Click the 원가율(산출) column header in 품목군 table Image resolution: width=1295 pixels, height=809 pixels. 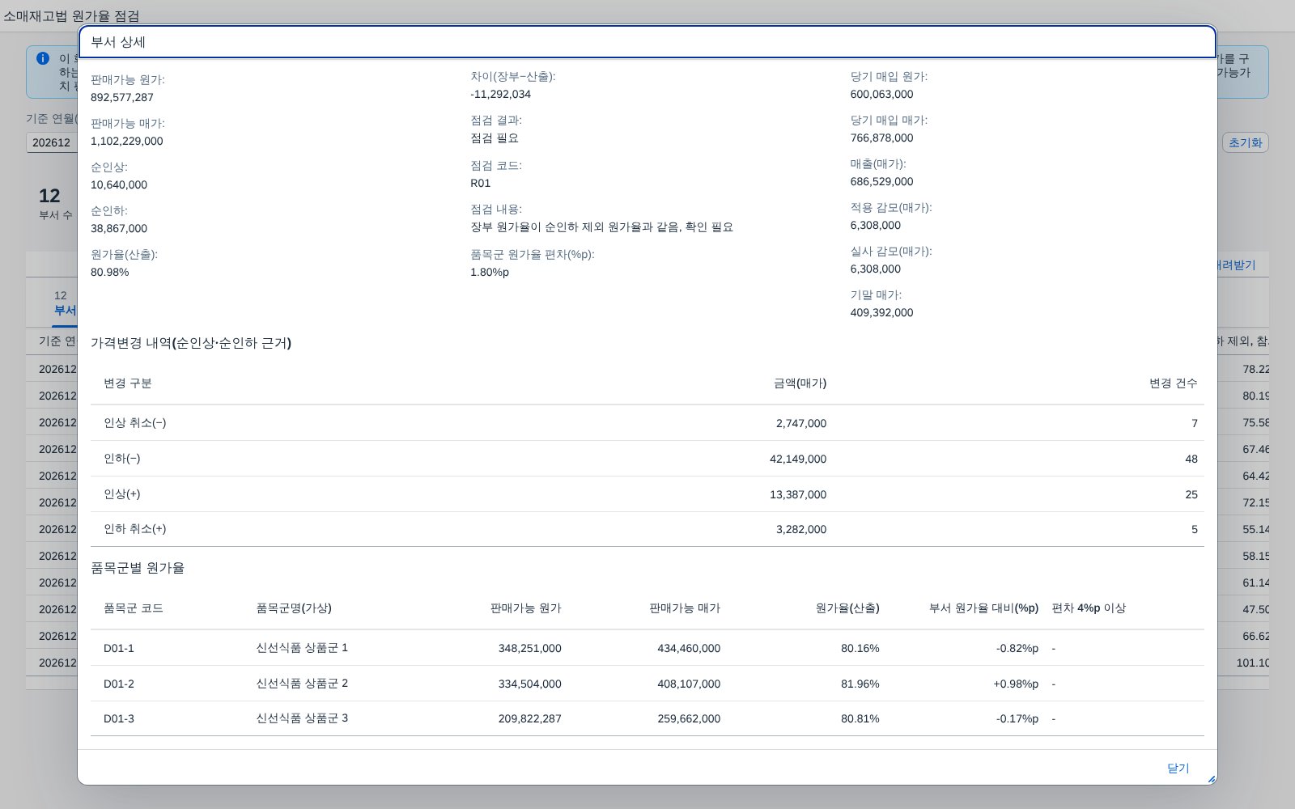pos(847,608)
